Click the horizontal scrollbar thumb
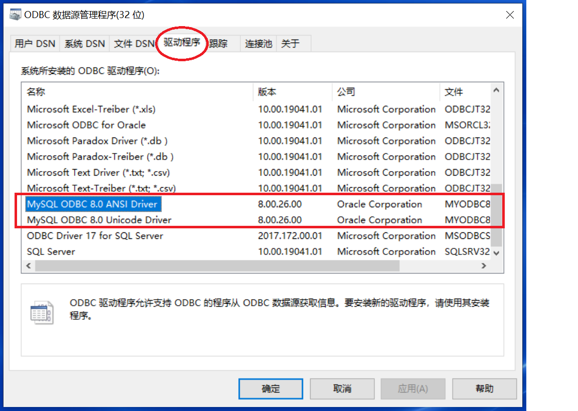The width and height of the screenshot is (578, 411). 217,266
